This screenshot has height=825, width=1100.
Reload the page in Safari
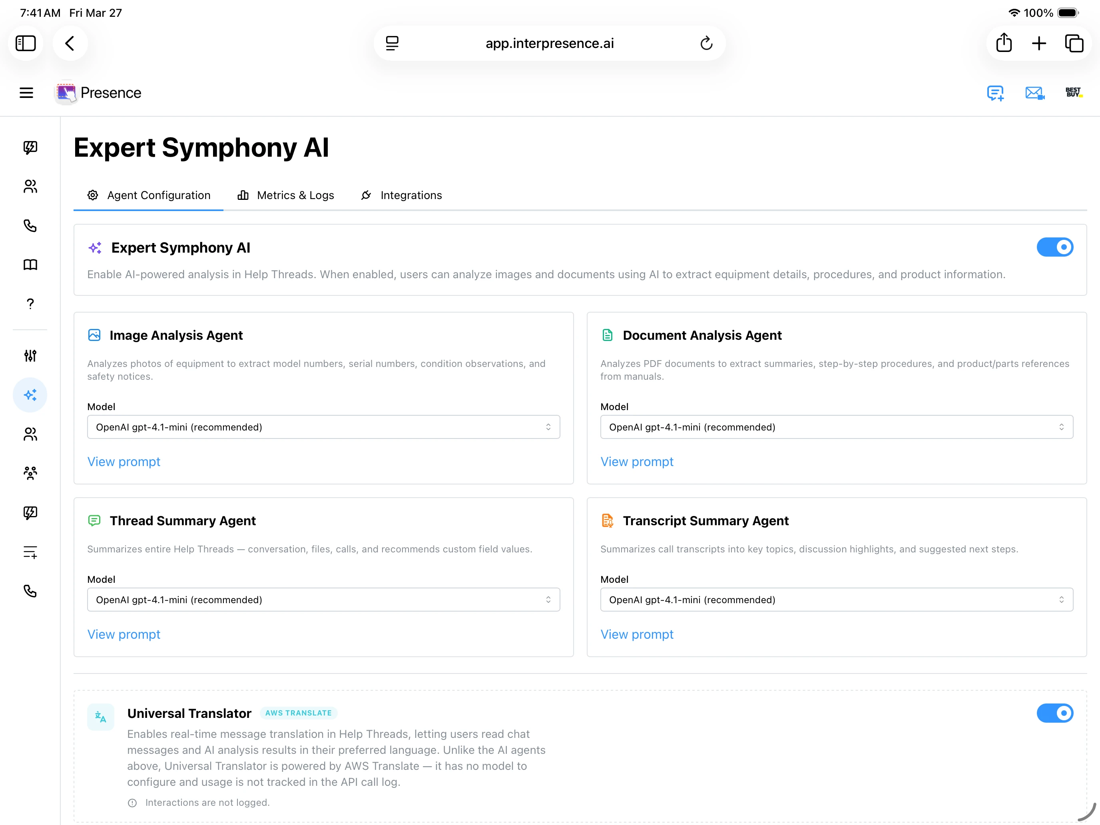pos(706,44)
